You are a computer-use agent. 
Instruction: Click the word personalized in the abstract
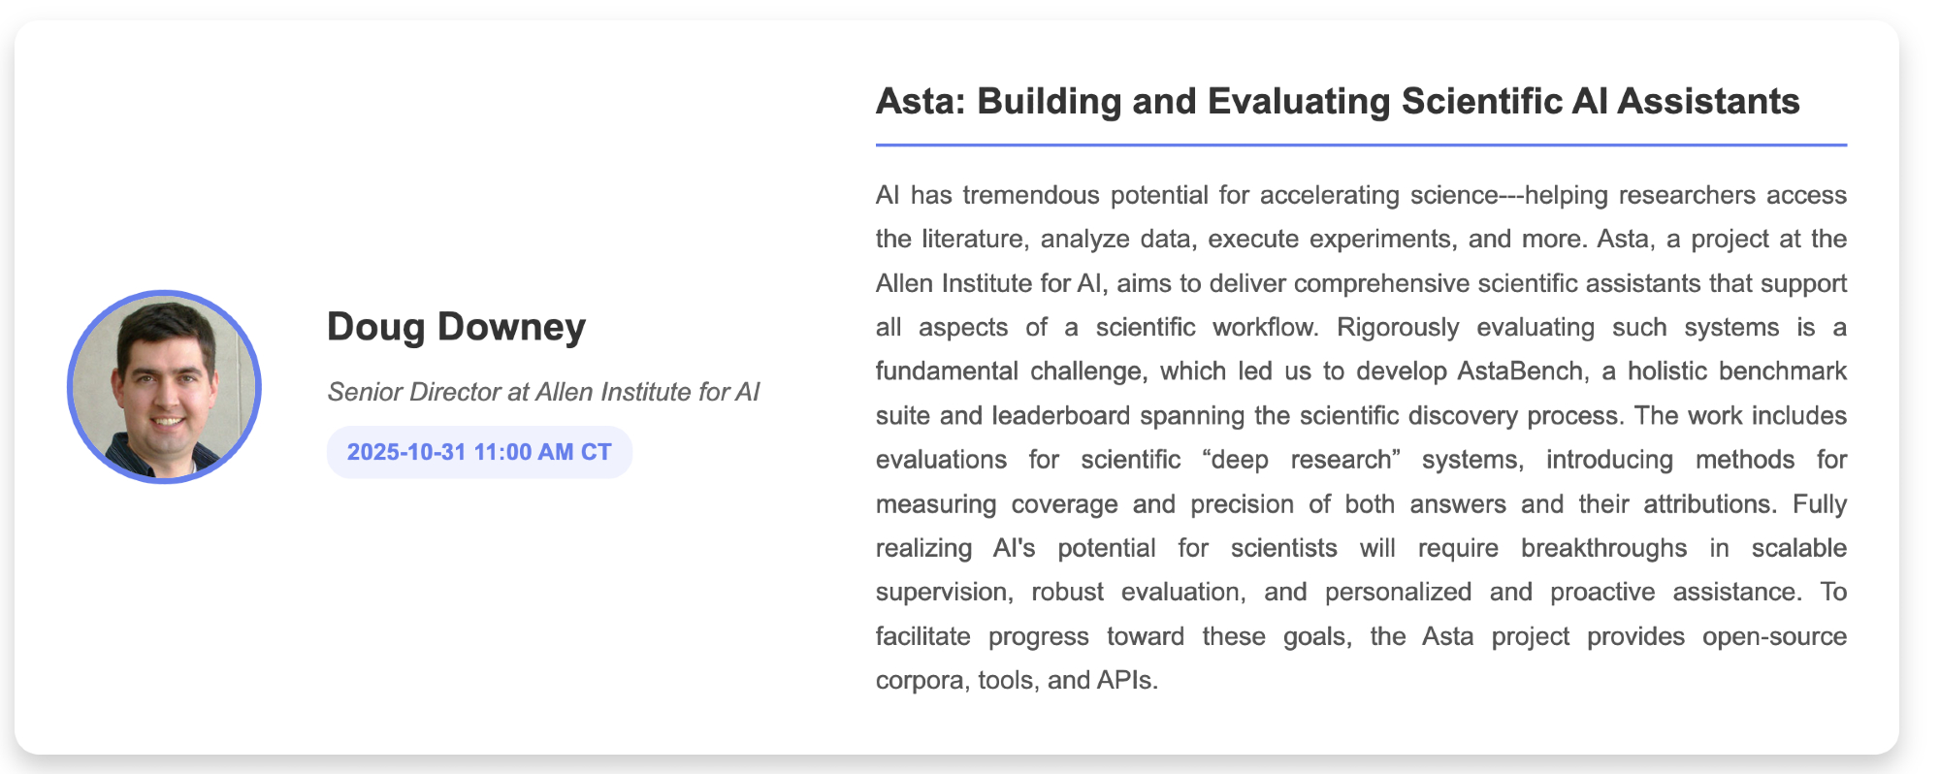[1398, 592]
